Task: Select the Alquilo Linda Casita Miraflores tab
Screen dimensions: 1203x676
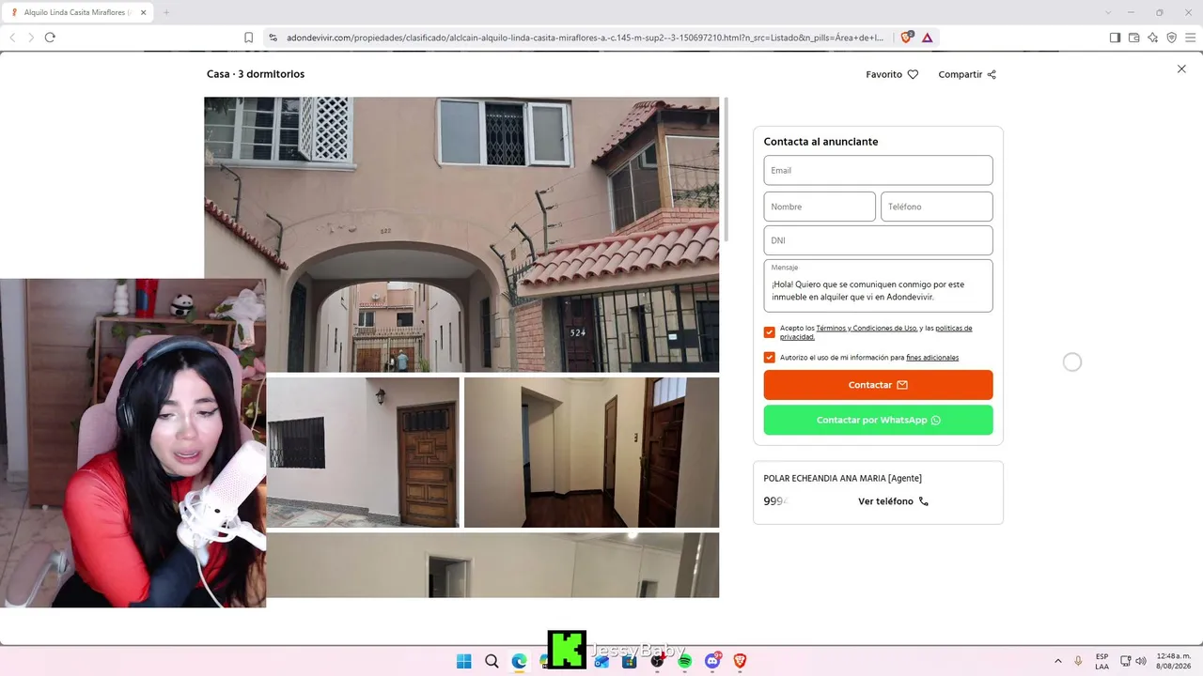Action: 78,12
